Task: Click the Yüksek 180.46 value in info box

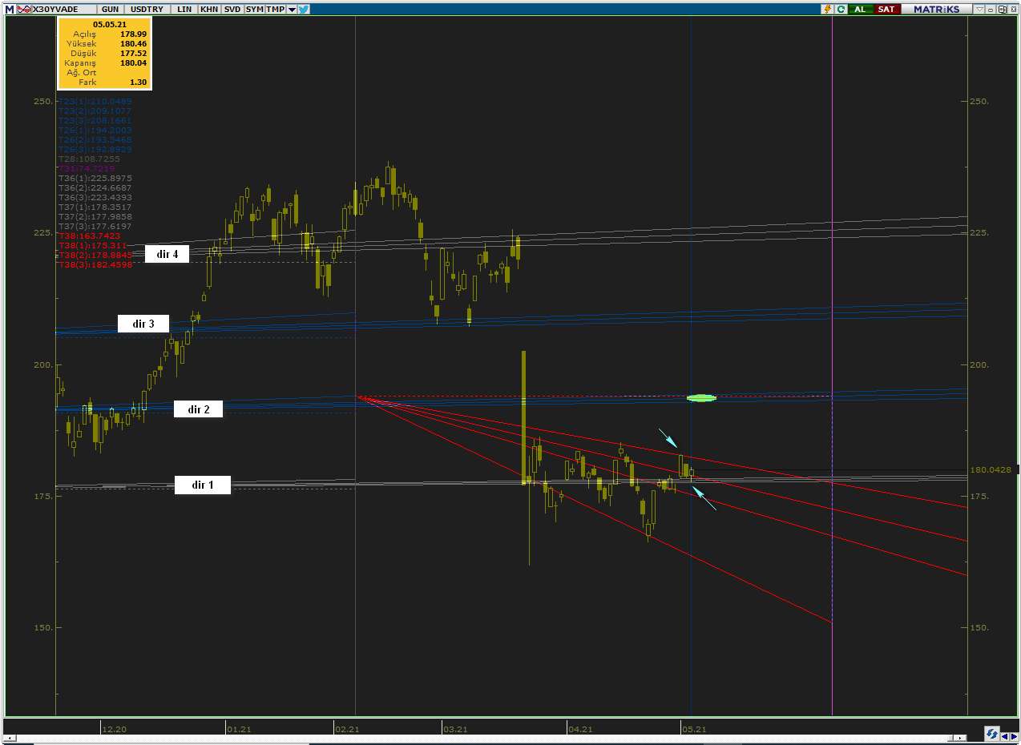Action: (133, 43)
